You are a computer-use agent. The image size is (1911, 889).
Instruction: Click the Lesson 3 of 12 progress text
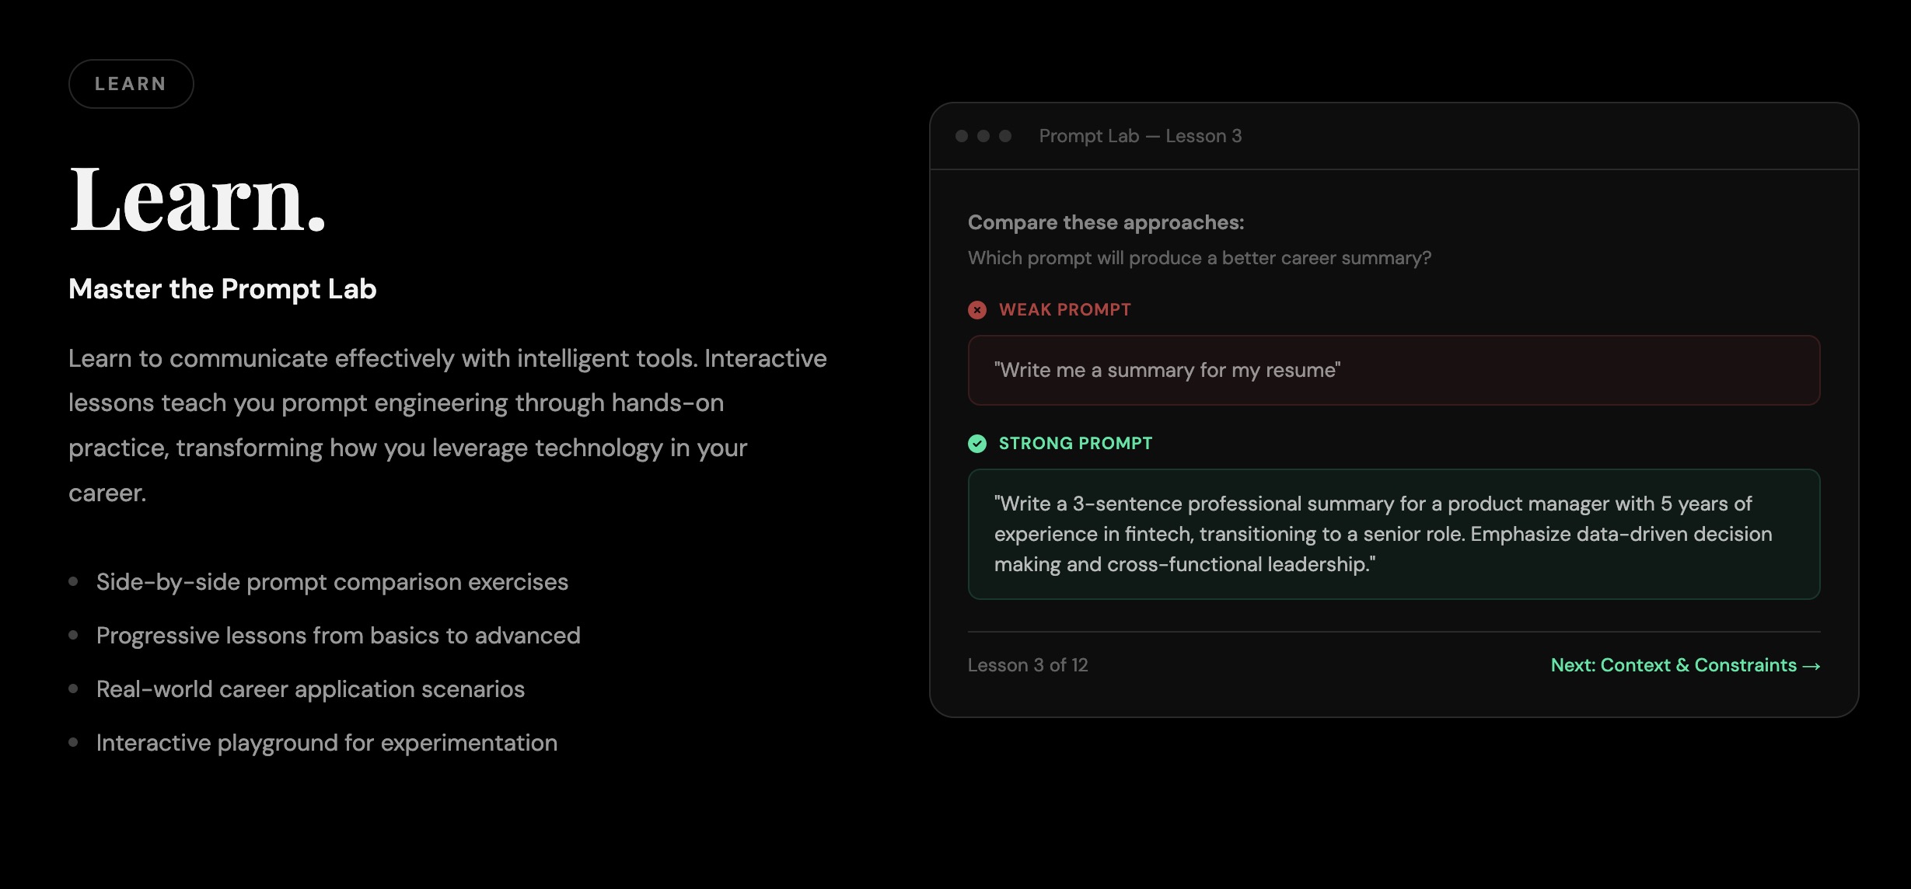point(1028,665)
